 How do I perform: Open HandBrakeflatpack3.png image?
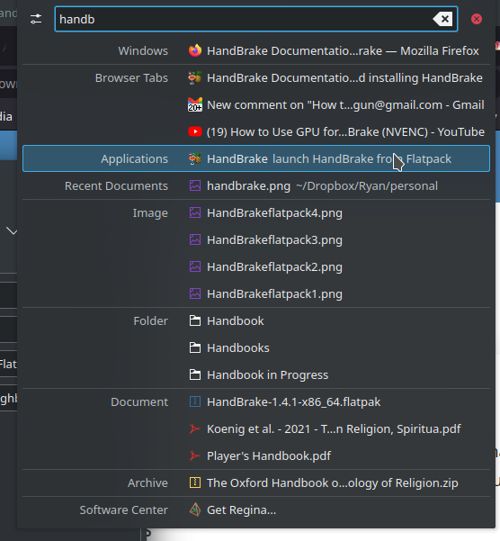point(274,239)
